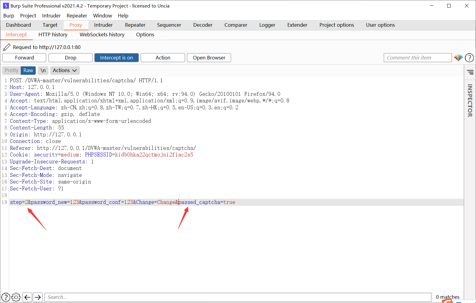
Task: Open the Burp menu
Action: click(x=9, y=16)
